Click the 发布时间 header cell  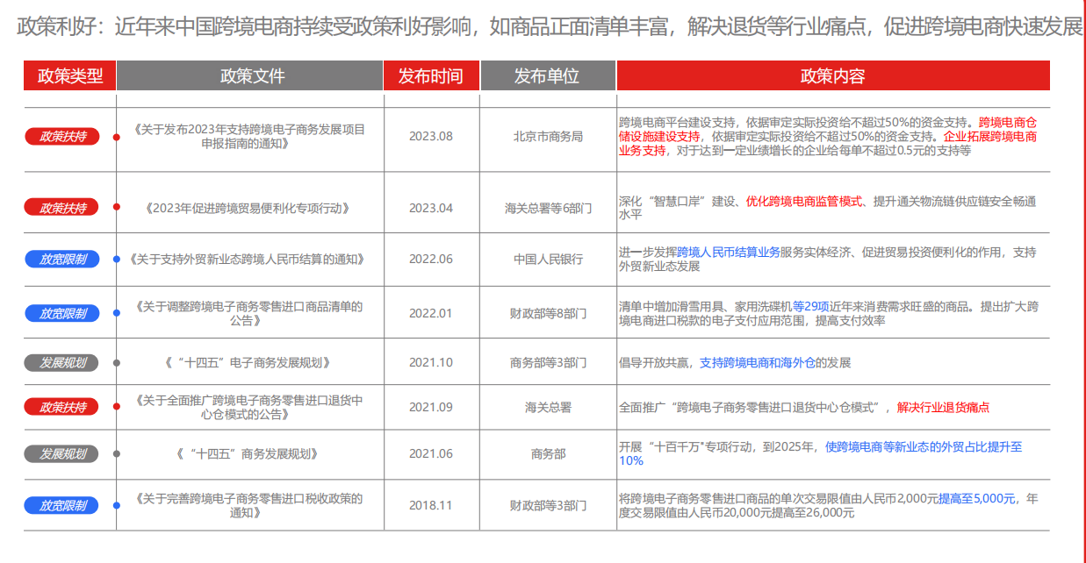[430, 76]
